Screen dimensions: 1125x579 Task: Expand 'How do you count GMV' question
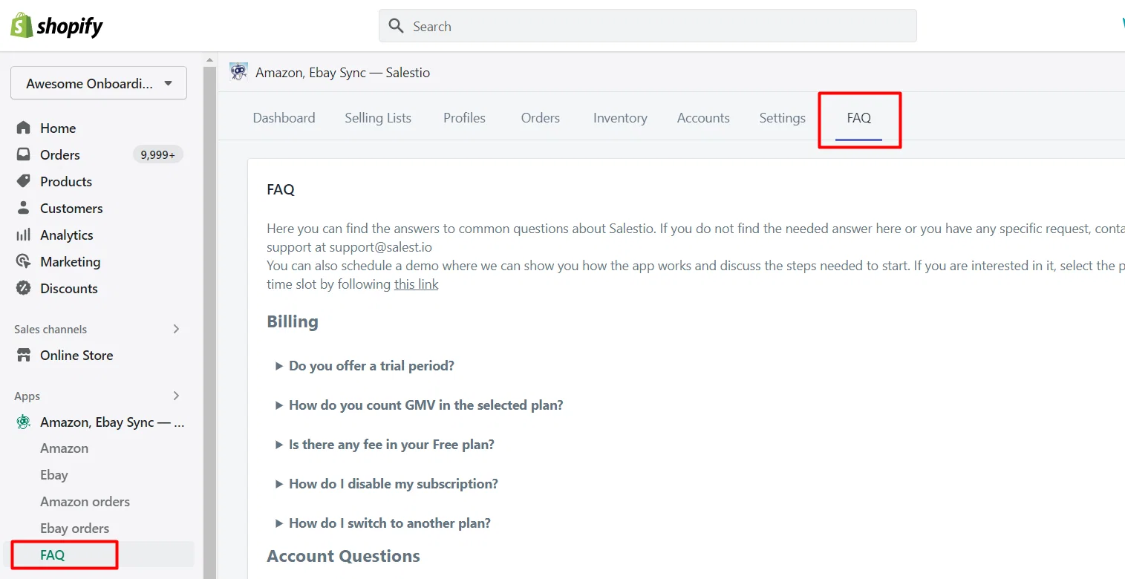tap(419, 405)
